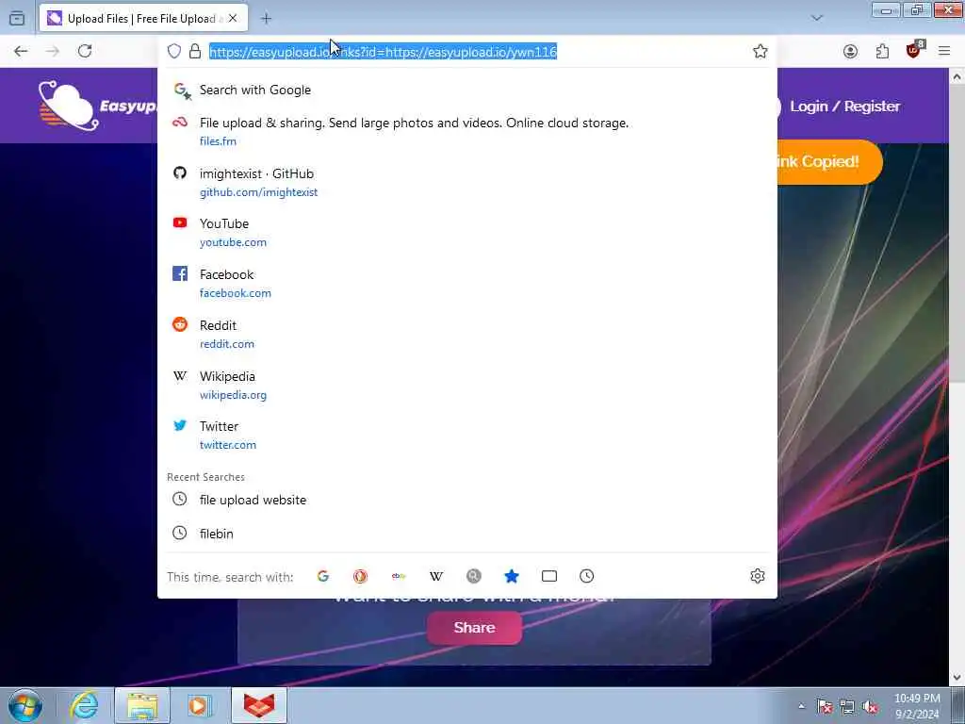Open the taskbar clock showing 10:49 PM
The width and height of the screenshot is (965, 724).
[917, 706]
